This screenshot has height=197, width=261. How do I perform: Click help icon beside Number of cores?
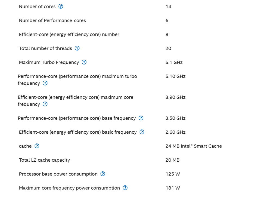(61, 7)
